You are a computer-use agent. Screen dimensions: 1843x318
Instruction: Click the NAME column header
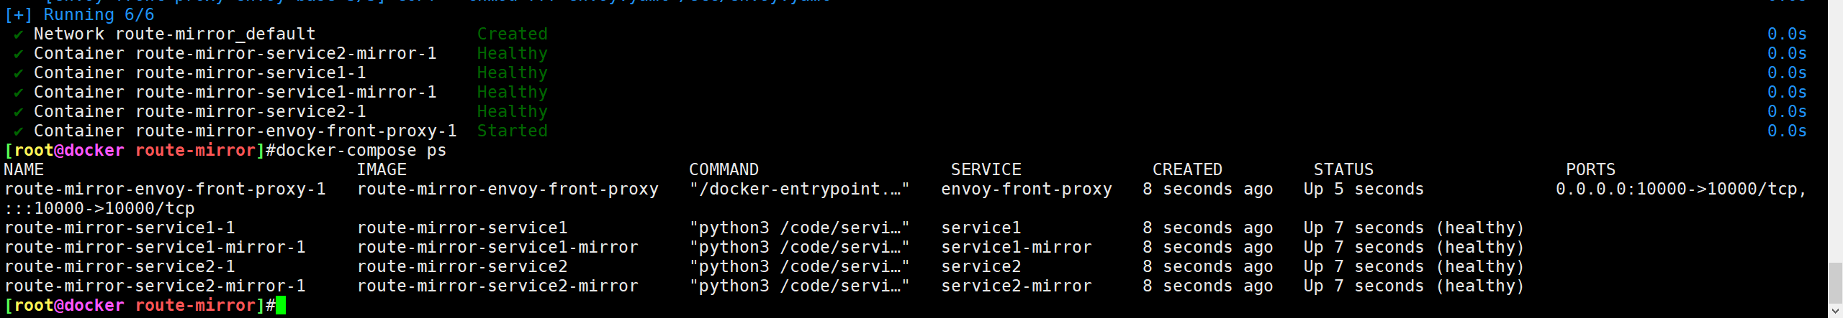(x=24, y=169)
